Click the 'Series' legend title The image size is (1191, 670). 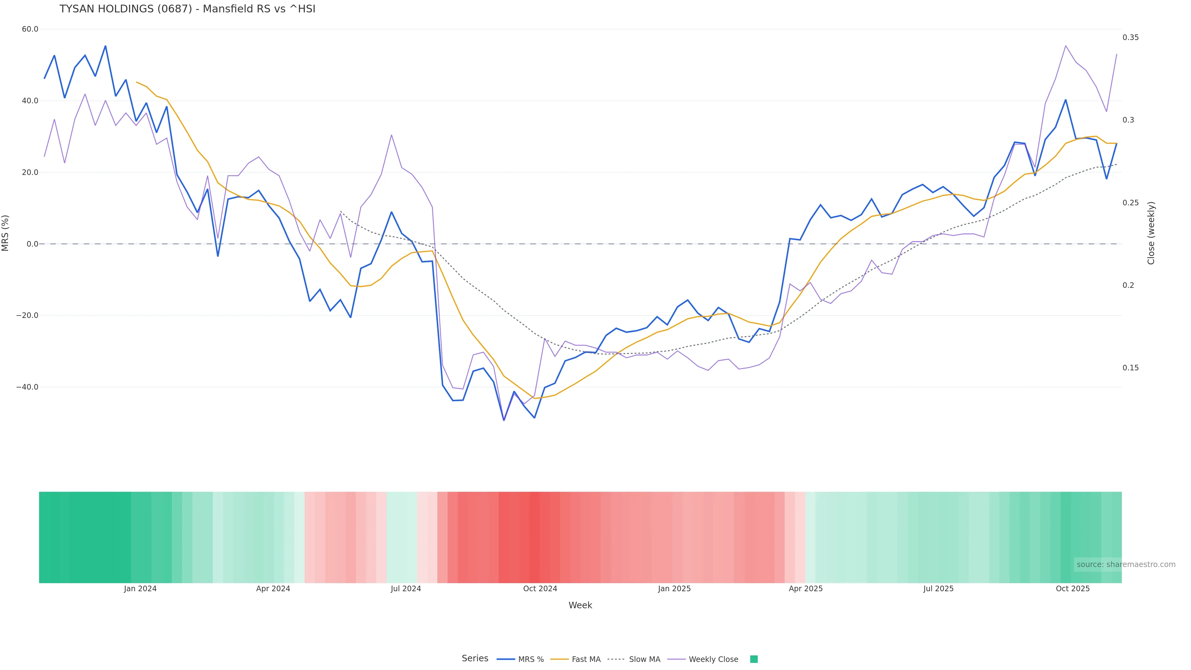[475, 659]
